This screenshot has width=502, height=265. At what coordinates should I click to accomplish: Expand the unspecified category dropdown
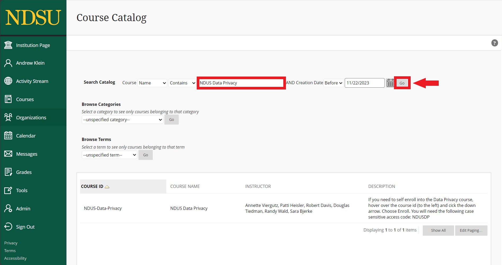click(x=122, y=120)
